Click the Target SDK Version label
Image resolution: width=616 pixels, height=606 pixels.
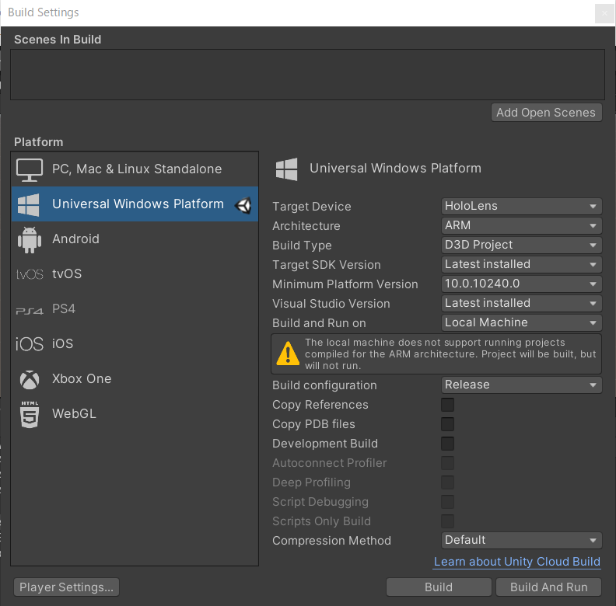pos(327,265)
